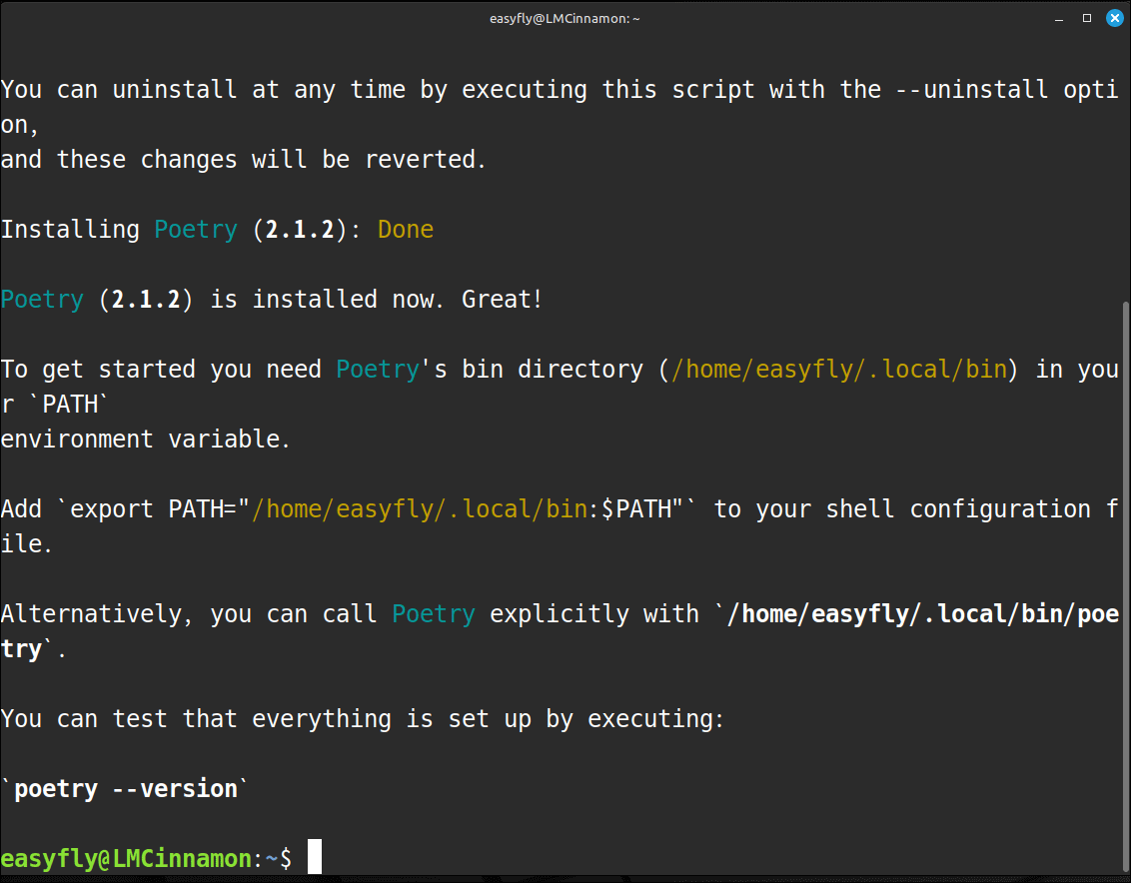The height and width of the screenshot is (883, 1131).
Task: Minimize the terminal window
Action: [1059, 19]
